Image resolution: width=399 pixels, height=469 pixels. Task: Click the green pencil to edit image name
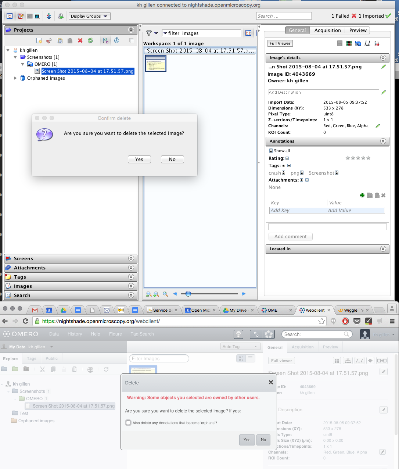click(x=384, y=67)
